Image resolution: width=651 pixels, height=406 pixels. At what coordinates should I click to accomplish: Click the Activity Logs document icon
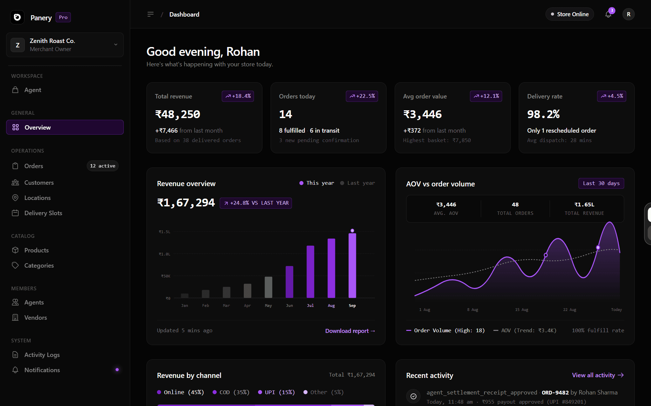pyautogui.click(x=15, y=355)
